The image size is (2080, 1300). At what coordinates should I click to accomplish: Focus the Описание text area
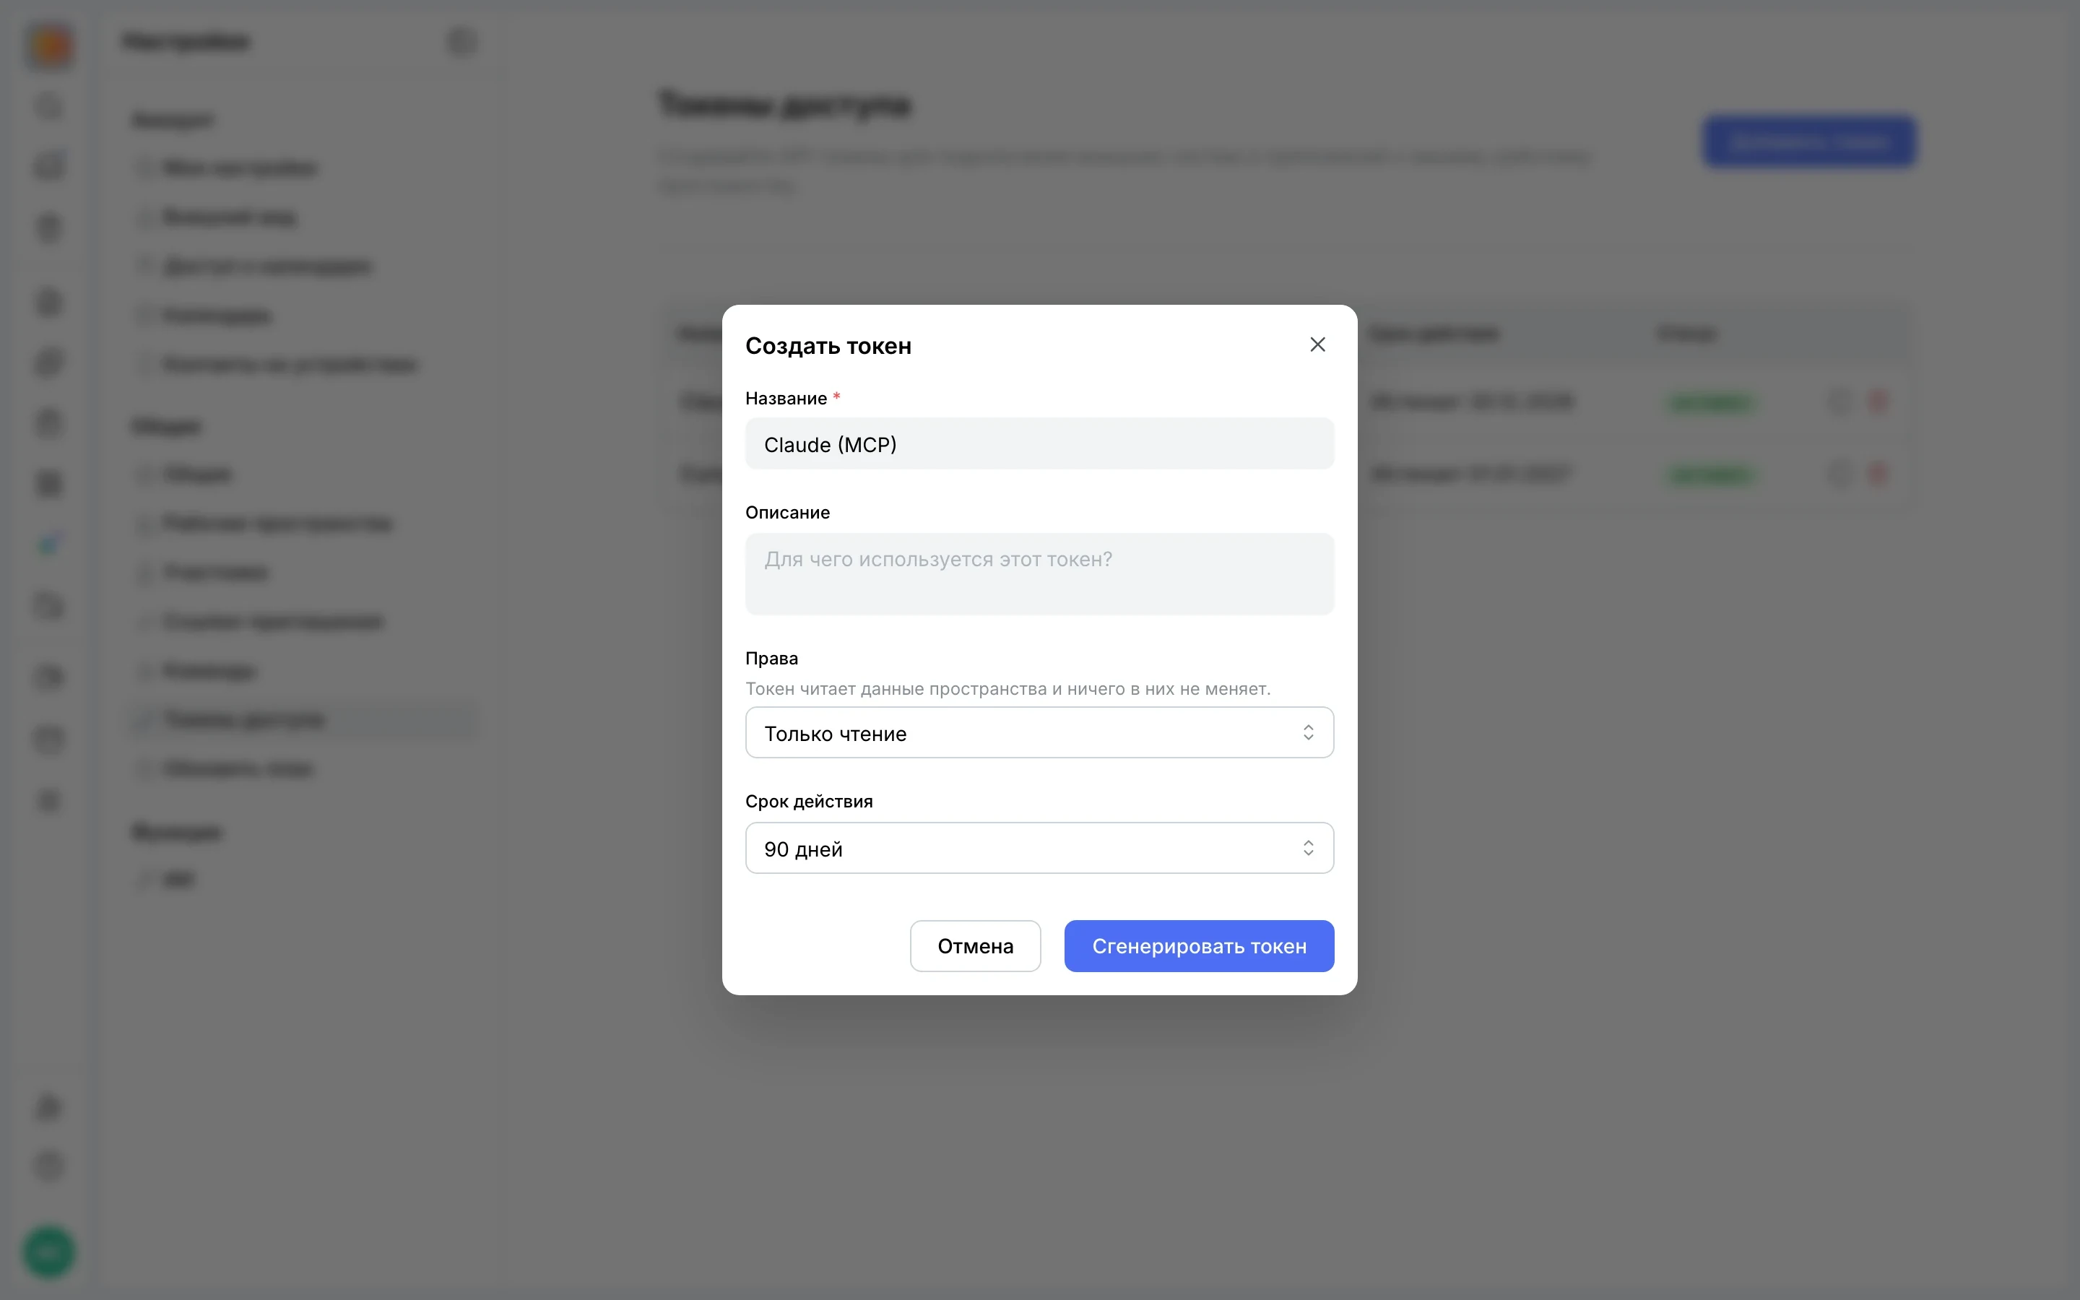[1039, 573]
